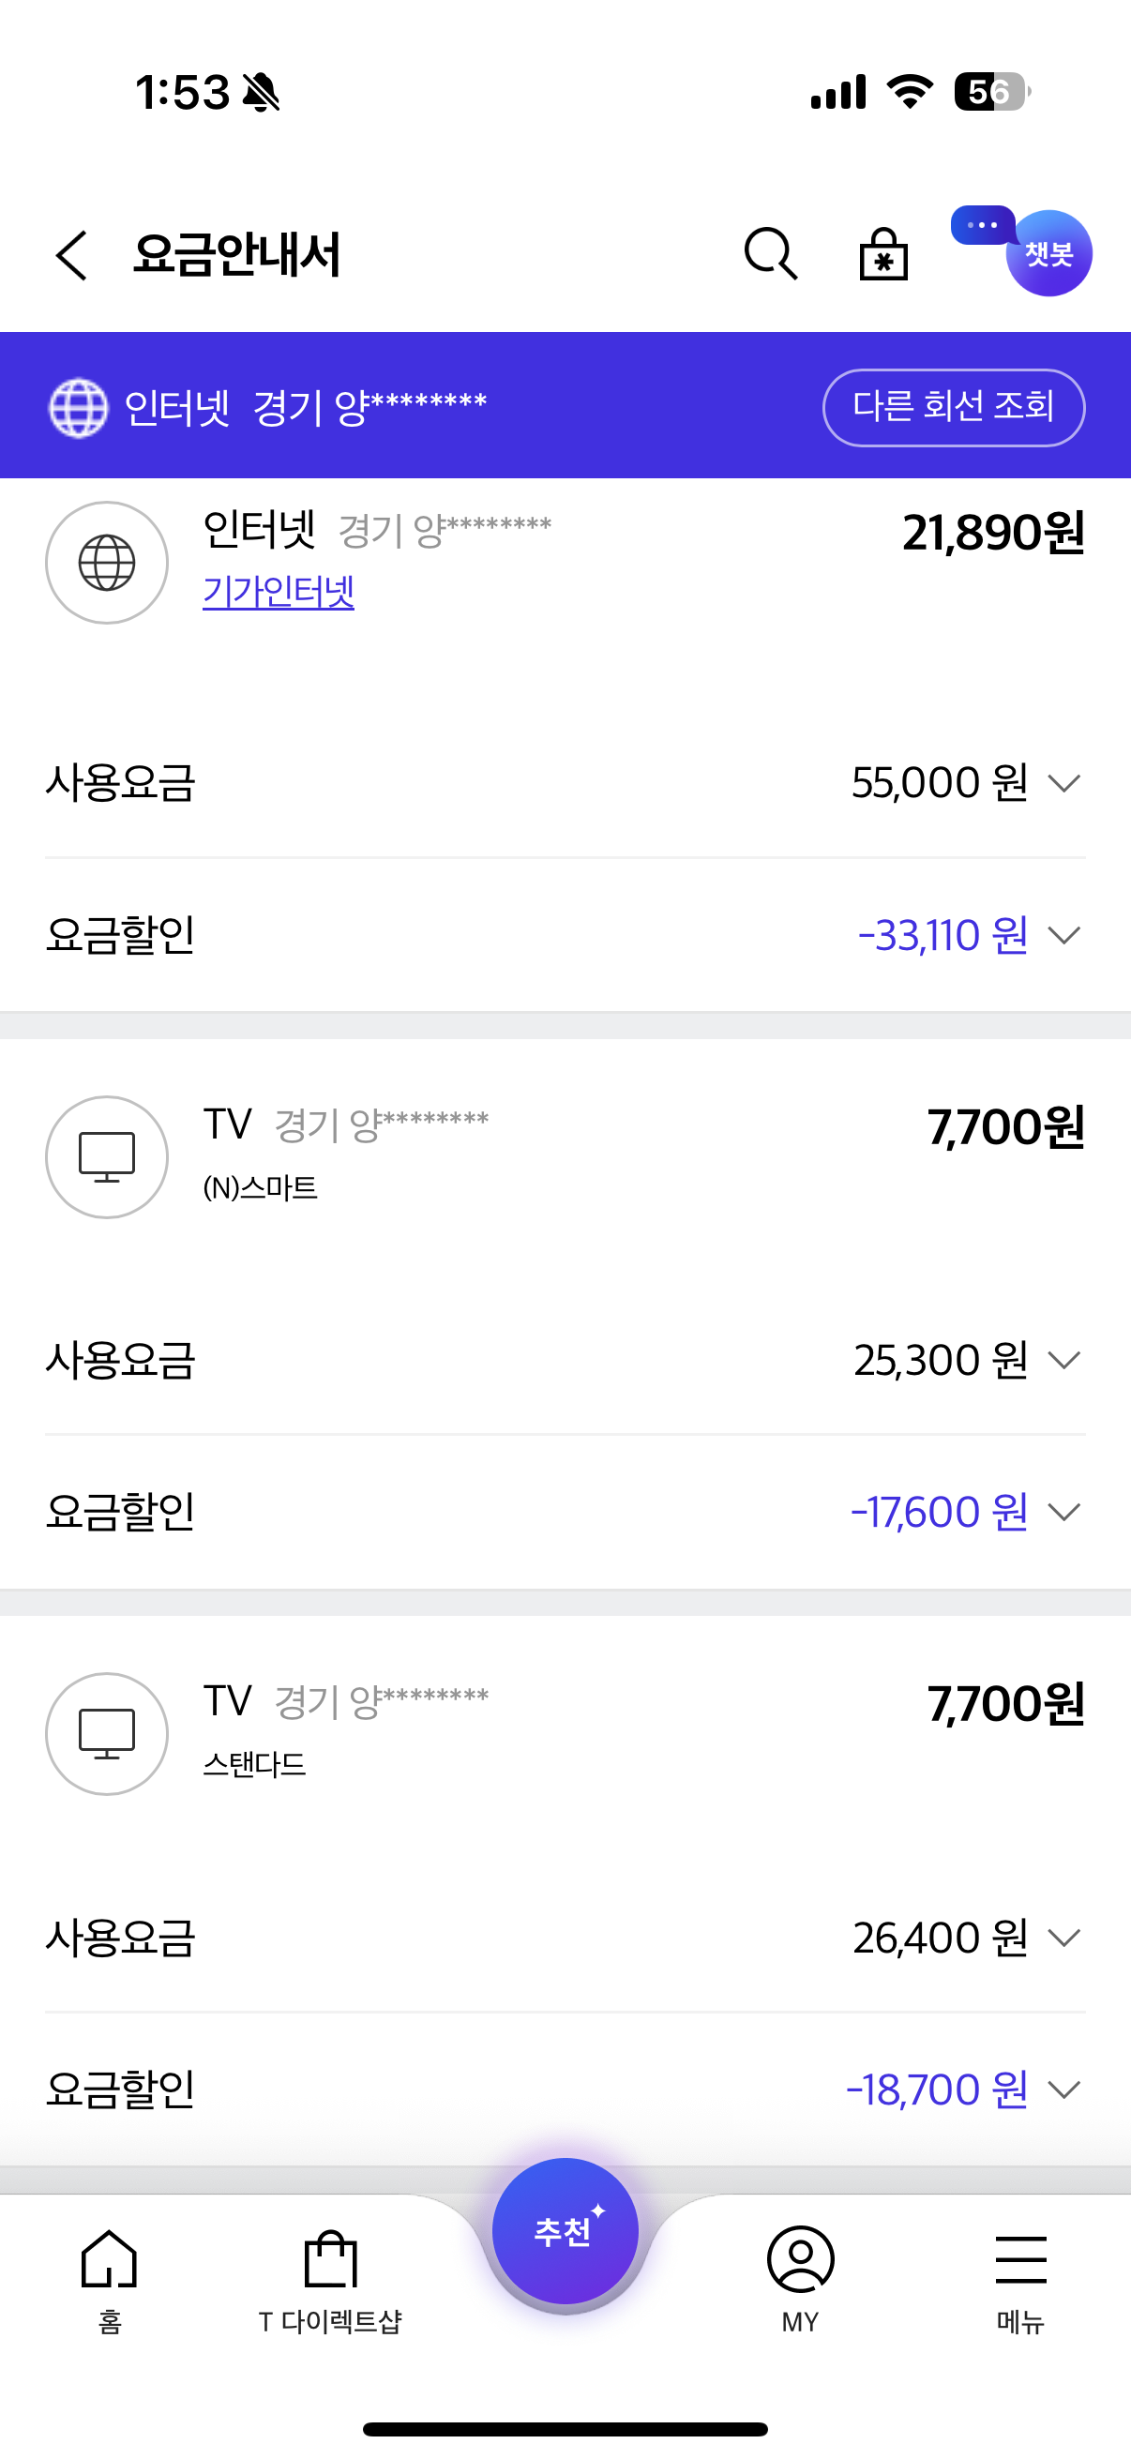Open the gift shop bag icon
This screenshot has height=2459, width=1131.
click(x=882, y=255)
